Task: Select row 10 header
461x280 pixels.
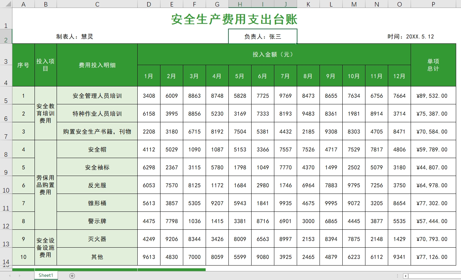Action: 6,185
